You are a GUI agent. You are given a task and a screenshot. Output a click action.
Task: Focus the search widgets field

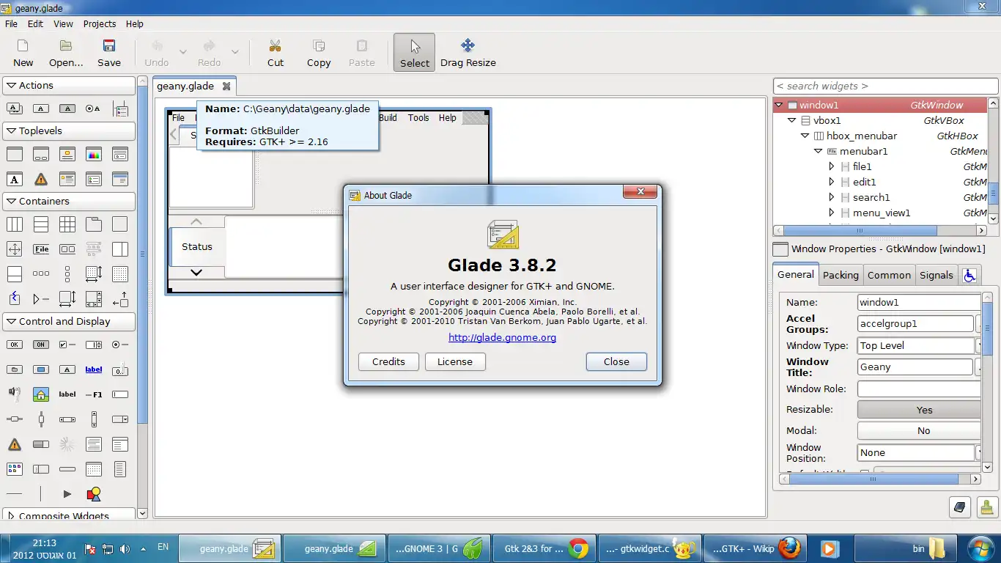coord(885,86)
